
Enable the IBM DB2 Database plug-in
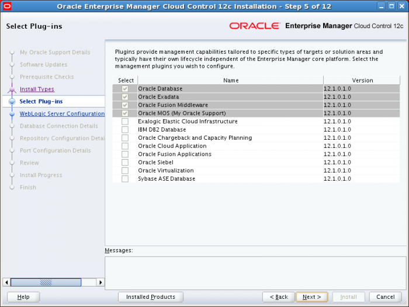coord(125,129)
